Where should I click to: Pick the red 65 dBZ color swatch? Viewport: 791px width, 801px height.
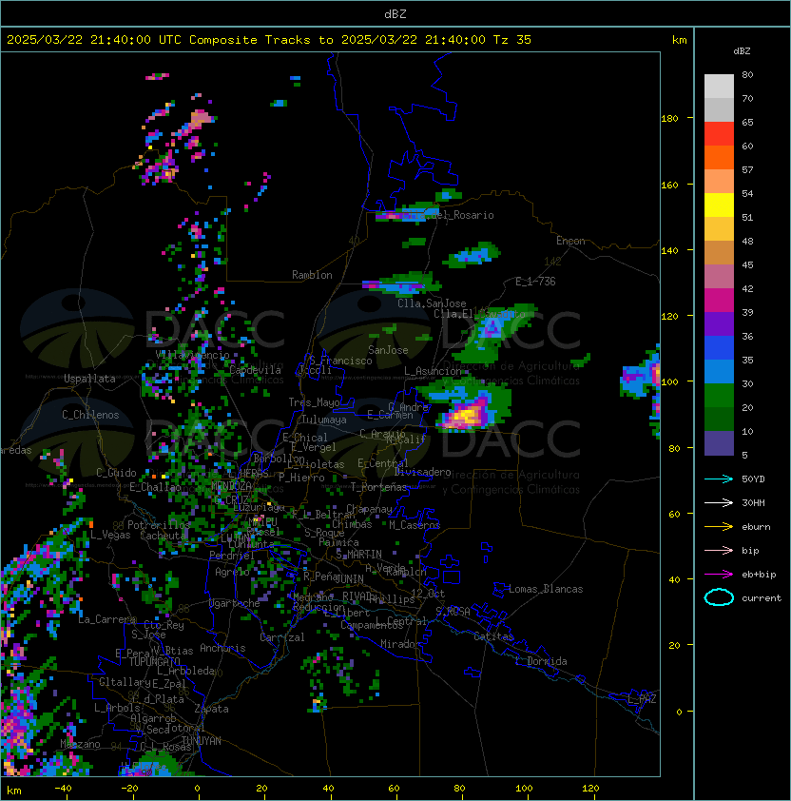(719, 134)
